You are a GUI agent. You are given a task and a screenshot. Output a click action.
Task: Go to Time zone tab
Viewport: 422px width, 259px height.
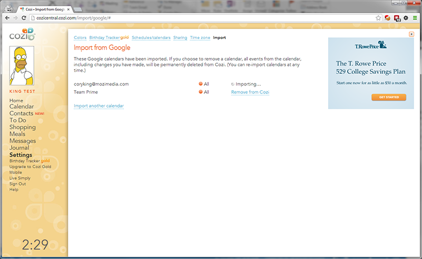[200, 38]
